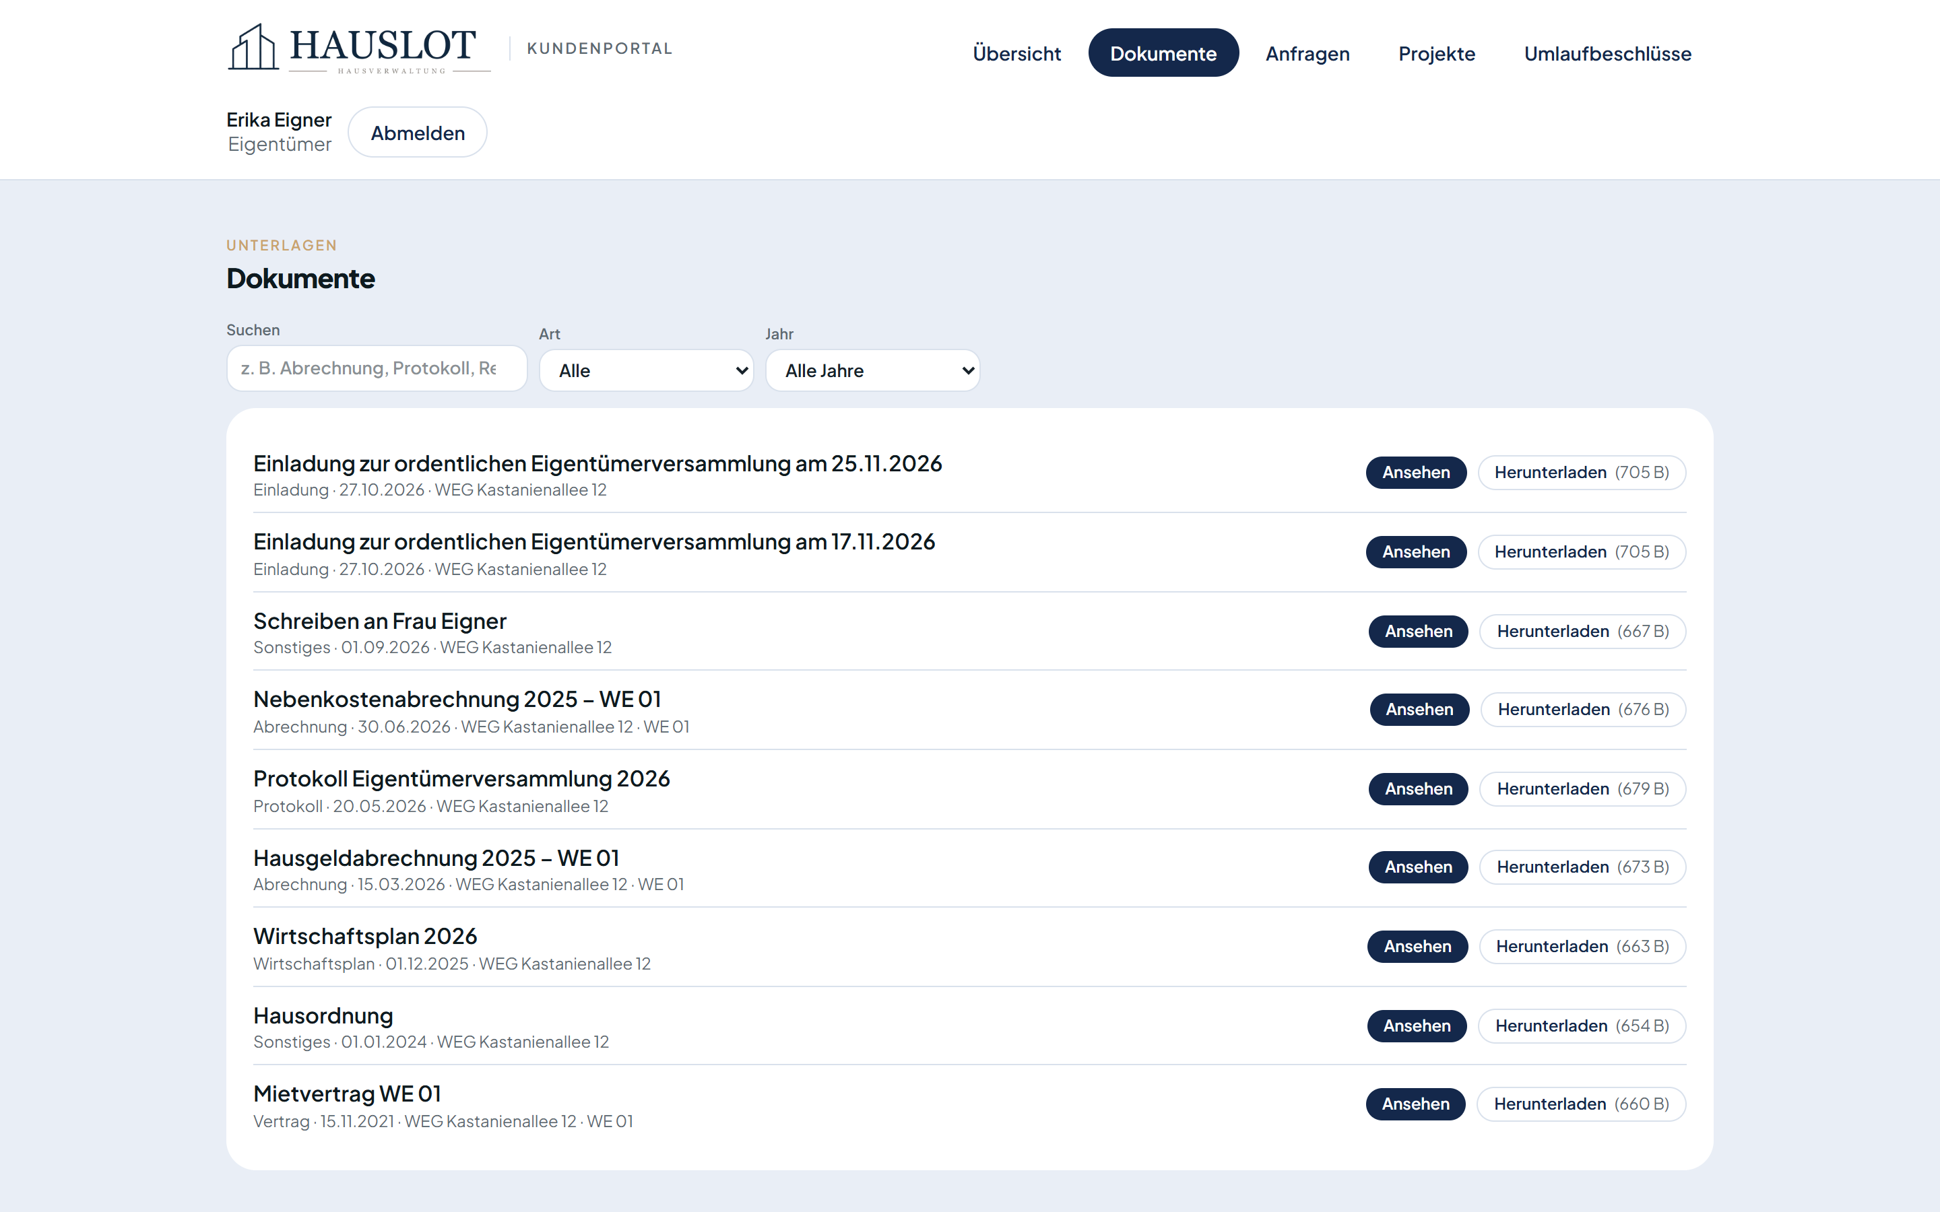Click the Abmelden button
The height and width of the screenshot is (1212, 1940).
(x=418, y=132)
